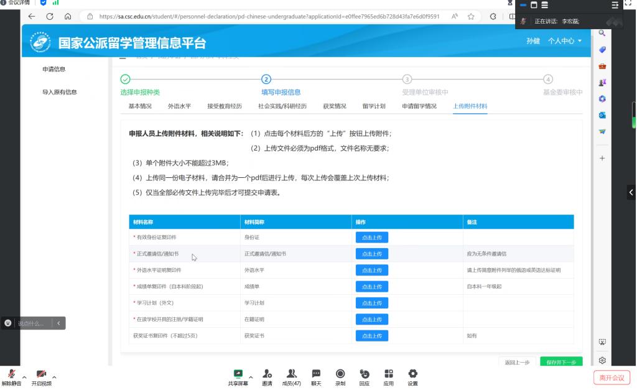Click the green 保存并下一步 button
Screen dimensions: 637x390
(561, 362)
